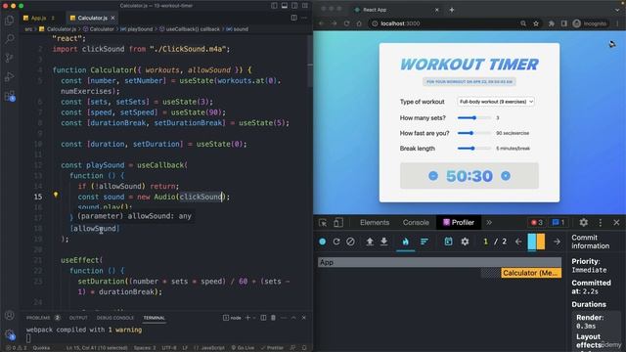Open the Search view in VS Code sidebar
The width and height of the screenshot is (626, 352).
9,39
